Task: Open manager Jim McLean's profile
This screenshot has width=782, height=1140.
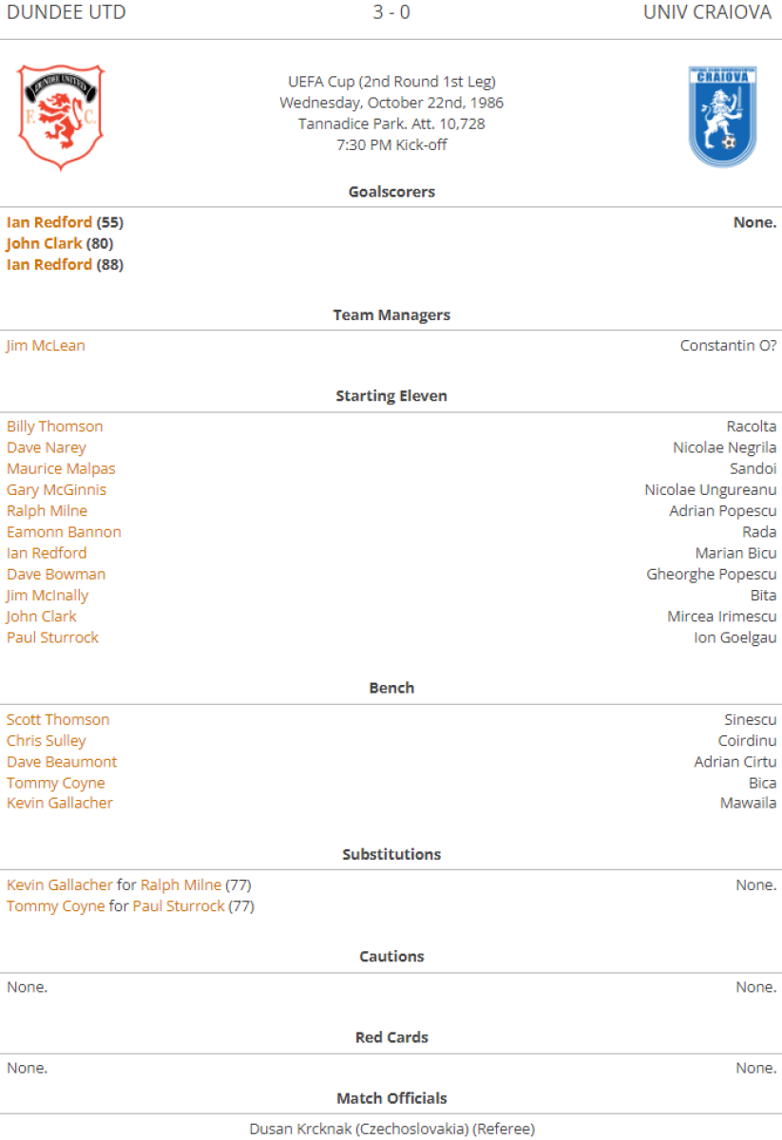Action: [46, 346]
